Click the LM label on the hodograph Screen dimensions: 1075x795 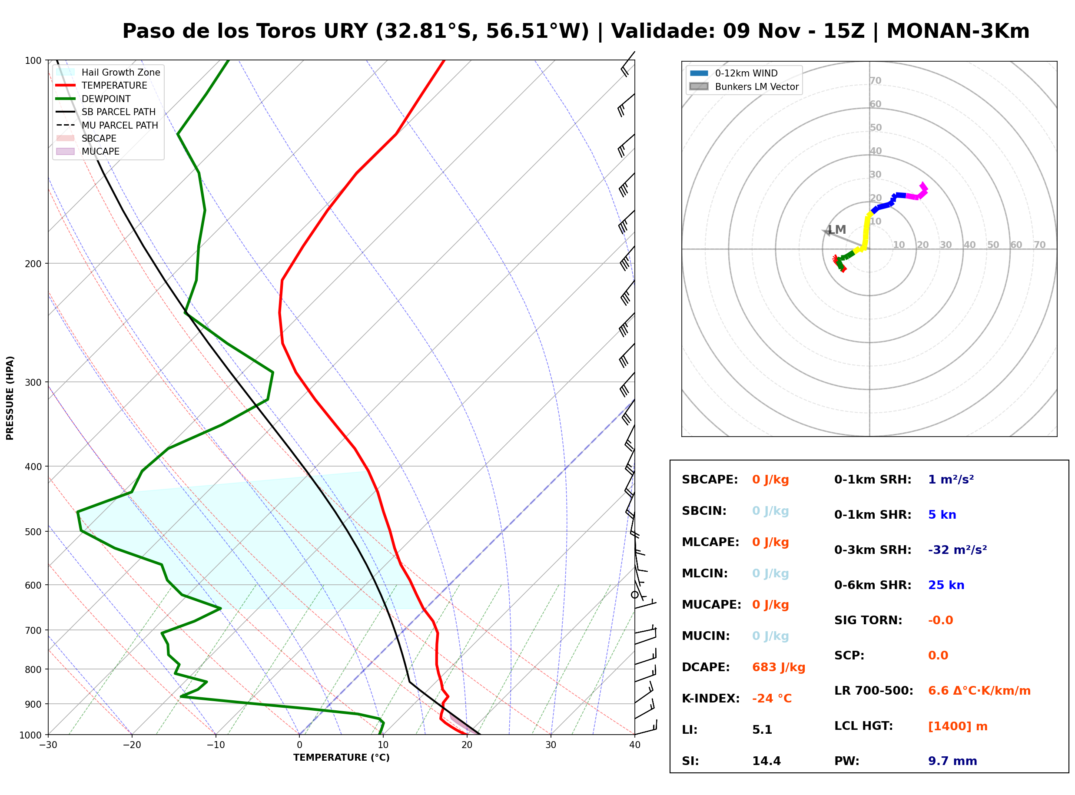click(837, 229)
